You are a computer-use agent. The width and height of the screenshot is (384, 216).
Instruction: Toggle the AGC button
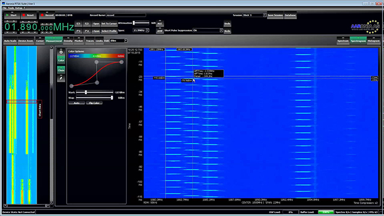click(x=160, y=23)
